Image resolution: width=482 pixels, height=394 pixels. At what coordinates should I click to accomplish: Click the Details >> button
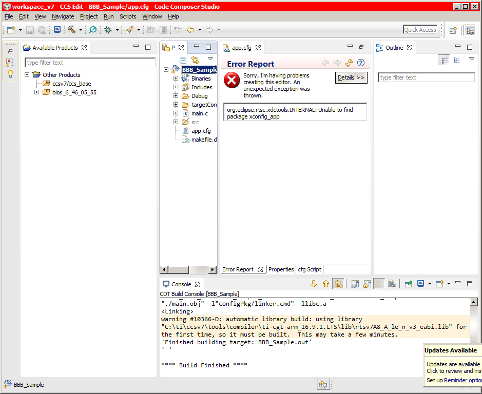click(351, 78)
